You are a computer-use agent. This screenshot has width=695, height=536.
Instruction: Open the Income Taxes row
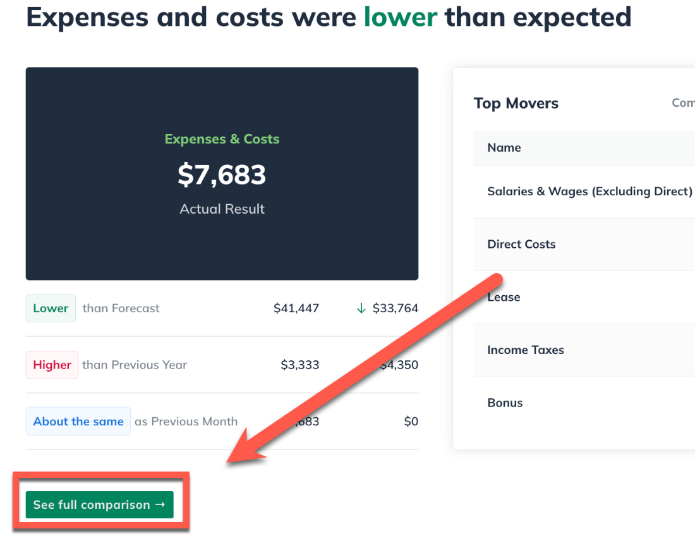[x=526, y=350]
